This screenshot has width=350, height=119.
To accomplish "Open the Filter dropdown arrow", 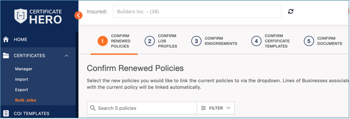I will pos(228,108).
